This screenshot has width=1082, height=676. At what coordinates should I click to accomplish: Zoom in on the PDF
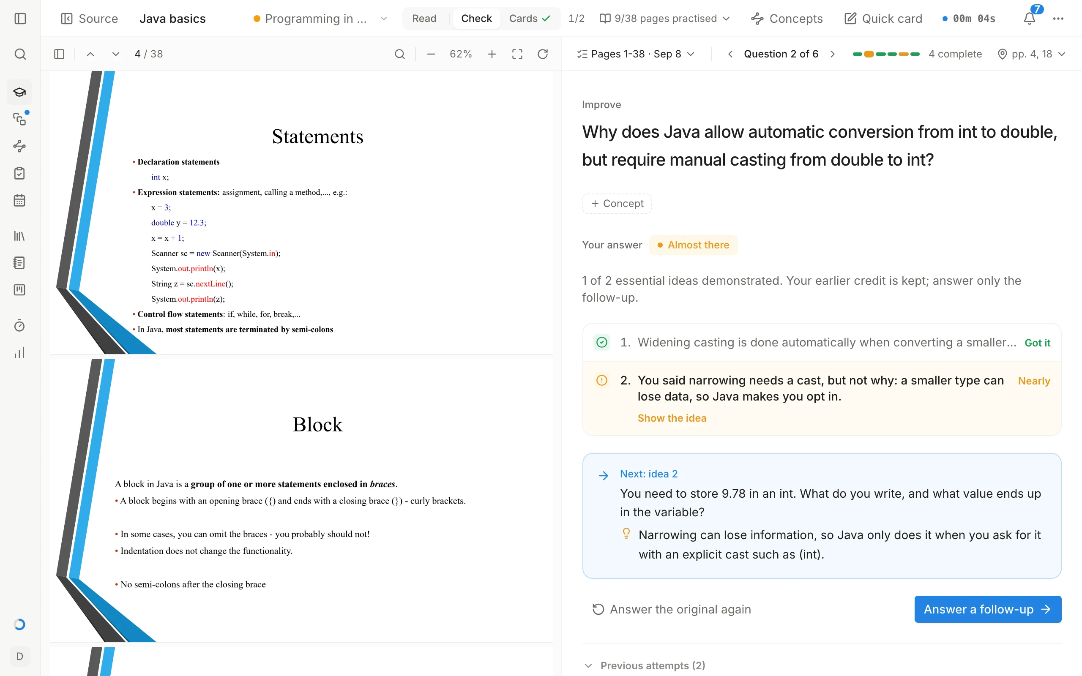pos(492,54)
